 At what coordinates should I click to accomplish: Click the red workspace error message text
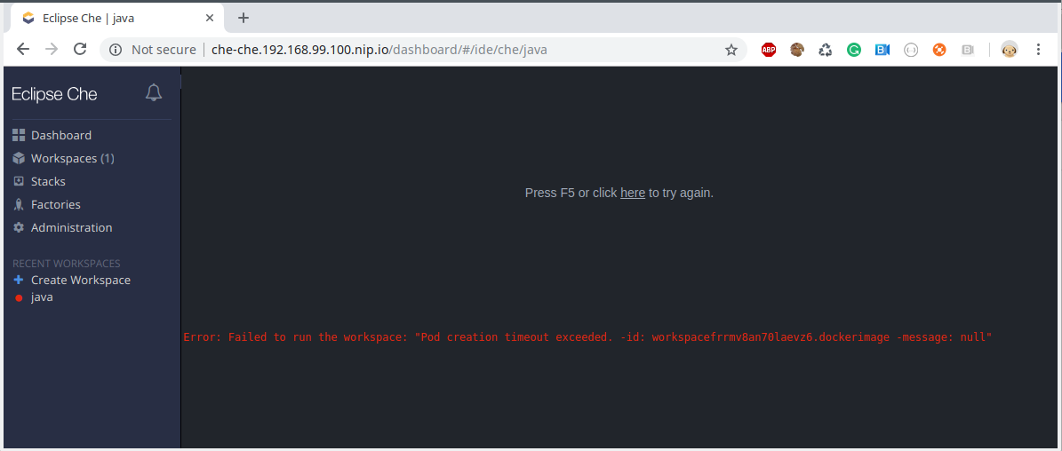click(588, 336)
